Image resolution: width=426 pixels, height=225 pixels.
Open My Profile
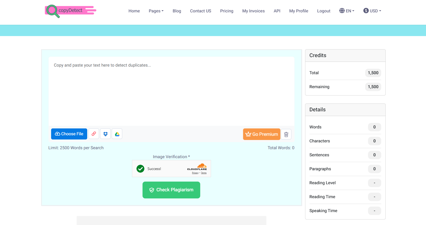click(x=298, y=11)
